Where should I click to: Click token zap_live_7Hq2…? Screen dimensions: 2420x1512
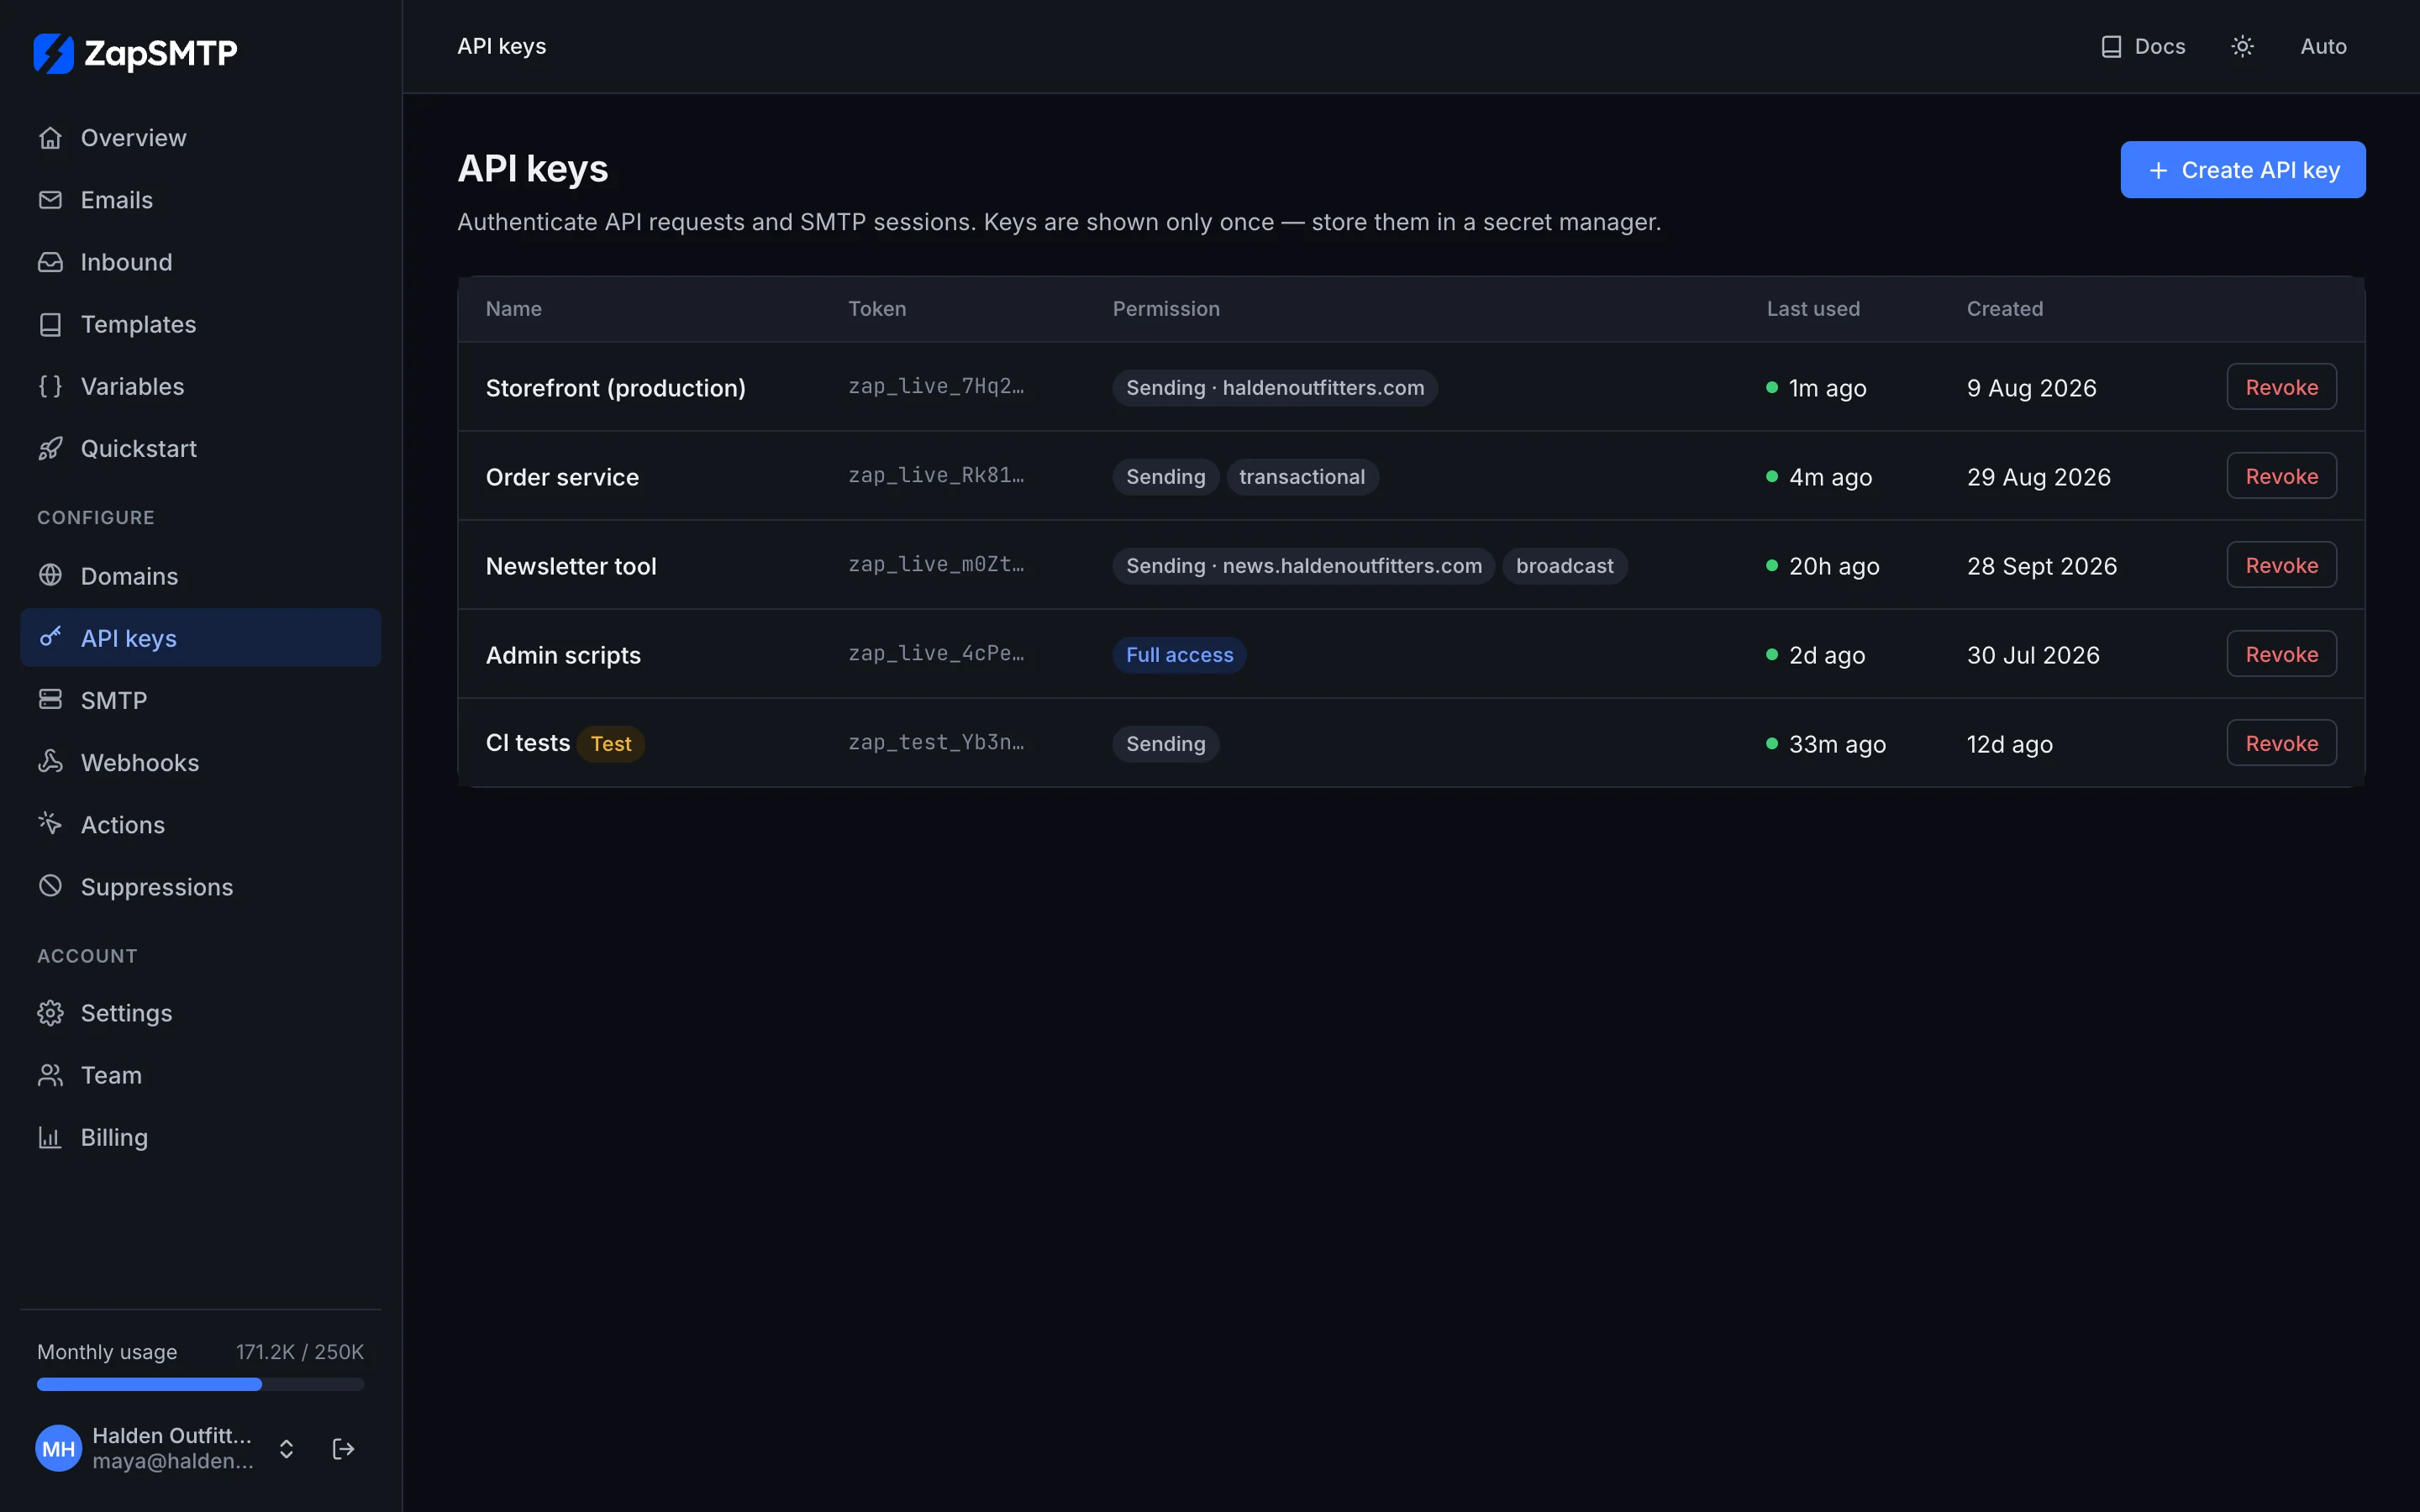(936, 387)
